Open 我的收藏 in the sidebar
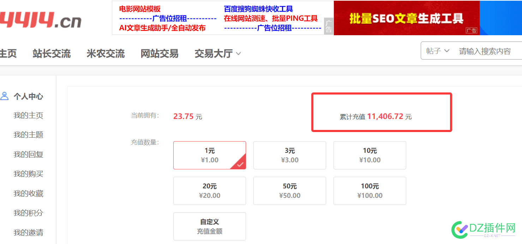 click(28, 194)
